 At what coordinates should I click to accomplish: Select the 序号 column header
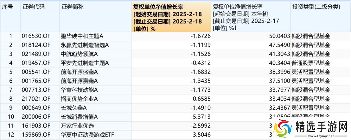point(8,7)
